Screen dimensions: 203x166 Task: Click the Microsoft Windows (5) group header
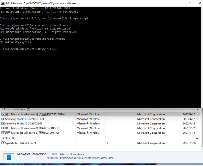(16, 109)
